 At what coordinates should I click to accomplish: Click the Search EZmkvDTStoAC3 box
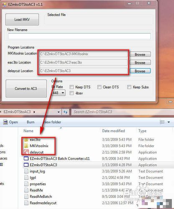(x=123, y=112)
